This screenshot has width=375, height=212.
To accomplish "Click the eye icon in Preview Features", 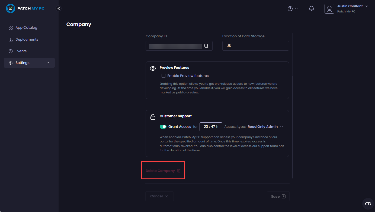I will point(153,69).
